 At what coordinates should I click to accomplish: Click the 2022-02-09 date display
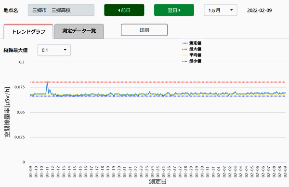click(259, 10)
